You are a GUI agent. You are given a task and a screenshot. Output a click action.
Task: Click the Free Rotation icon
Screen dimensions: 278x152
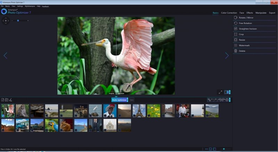coord(236,23)
